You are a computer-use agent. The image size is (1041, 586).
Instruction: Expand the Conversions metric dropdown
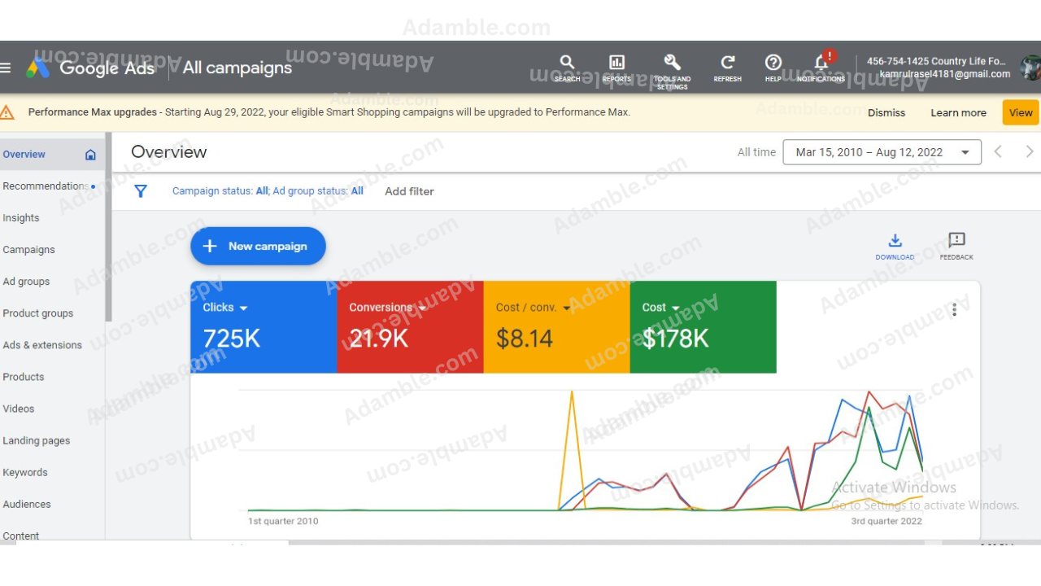pos(423,308)
